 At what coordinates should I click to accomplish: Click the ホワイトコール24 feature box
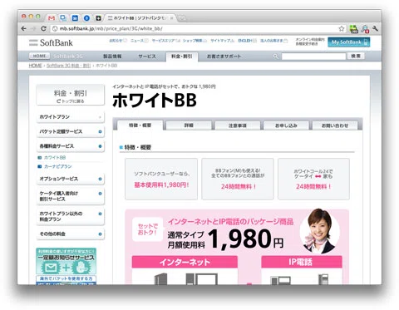coord(313,179)
